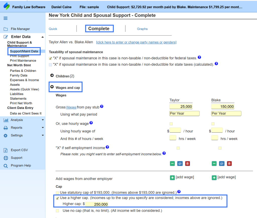Screen dimensions: 257x218
Task: Open help icon beside Gross Wages
Action: pyautogui.click(x=102, y=106)
